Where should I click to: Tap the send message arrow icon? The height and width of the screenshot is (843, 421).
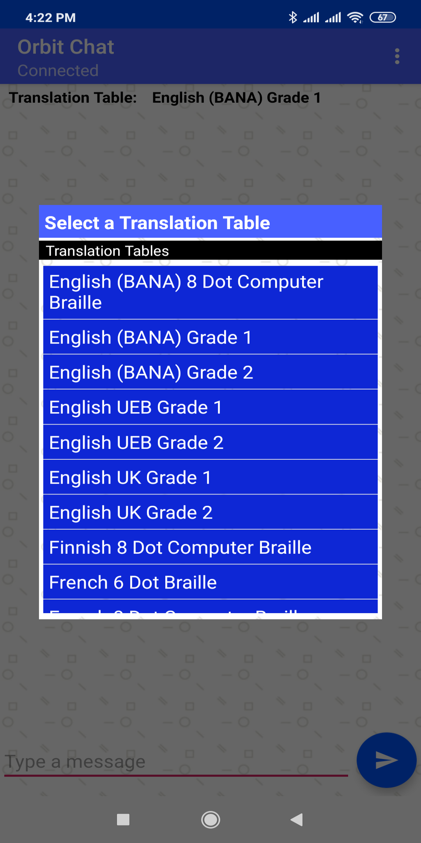pyautogui.click(x=386, y=760)
